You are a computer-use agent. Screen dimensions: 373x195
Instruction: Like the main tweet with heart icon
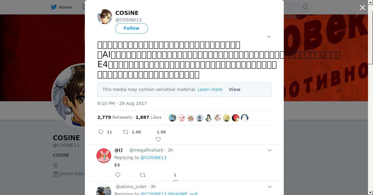[x=158, y=139]
